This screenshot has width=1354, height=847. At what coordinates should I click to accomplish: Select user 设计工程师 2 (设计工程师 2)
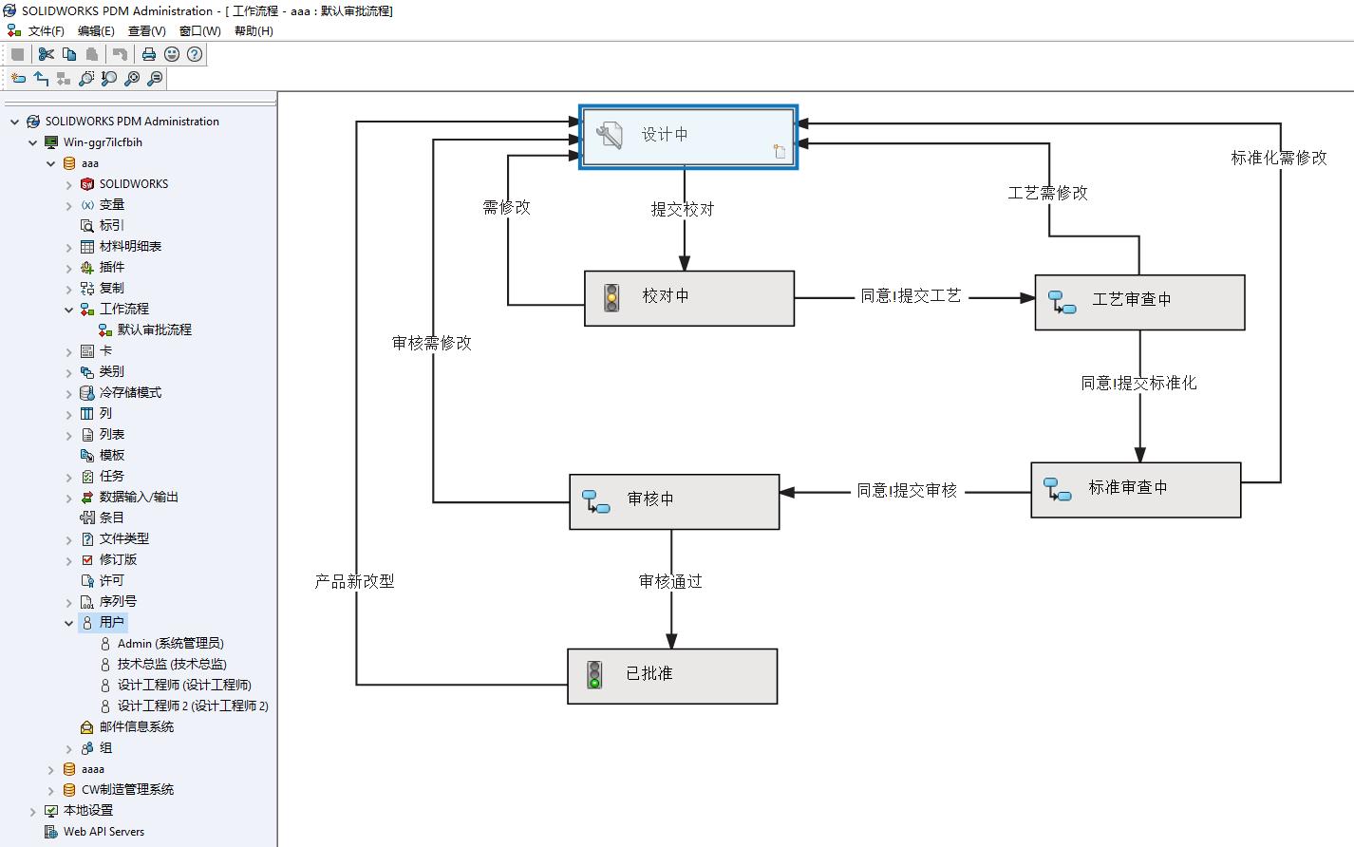click(193, 706)
